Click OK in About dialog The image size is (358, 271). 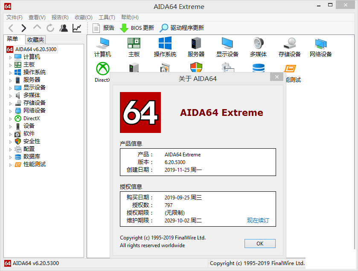pyautogui.click(x=260, y=243)
